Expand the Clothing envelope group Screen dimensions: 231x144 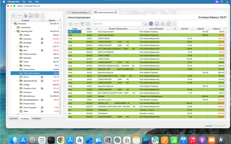coord(17,66)
